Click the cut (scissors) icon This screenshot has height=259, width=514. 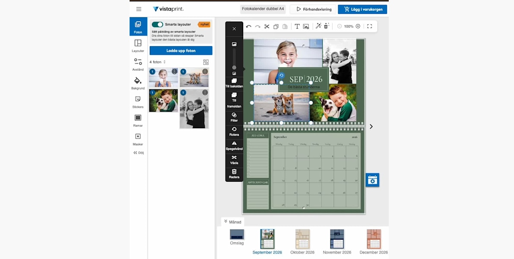coord(267,26)
